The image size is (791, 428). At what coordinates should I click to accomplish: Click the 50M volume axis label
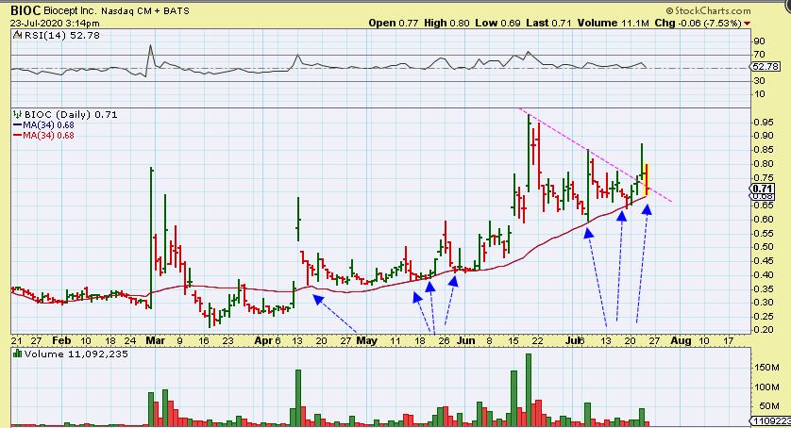[768, 406]
